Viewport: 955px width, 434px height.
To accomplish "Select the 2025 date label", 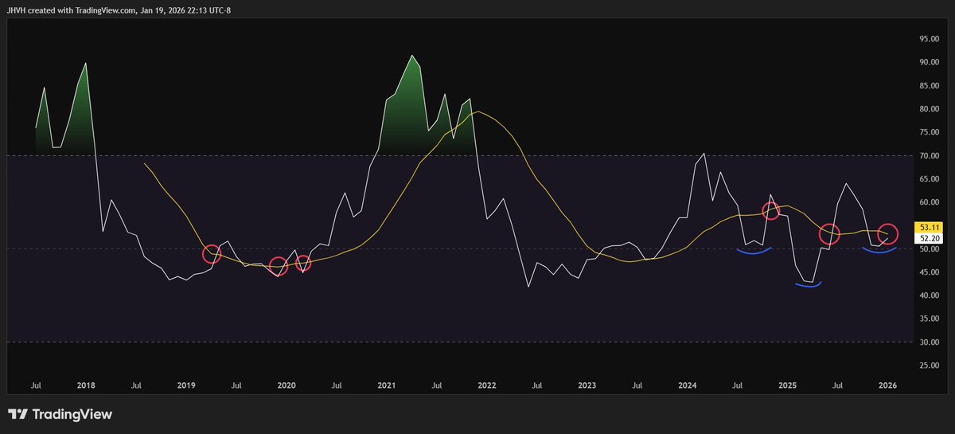I will (788, 385).
